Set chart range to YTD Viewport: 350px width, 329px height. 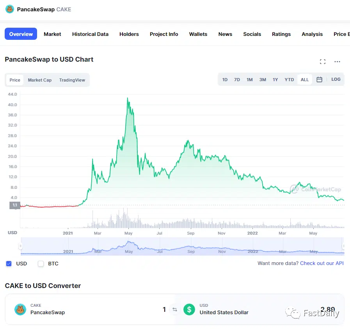(289, 80)
